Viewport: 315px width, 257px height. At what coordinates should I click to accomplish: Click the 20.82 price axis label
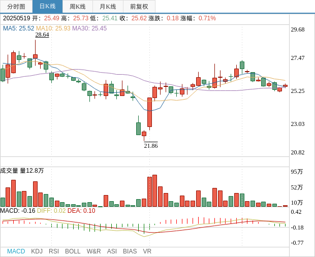298,152
